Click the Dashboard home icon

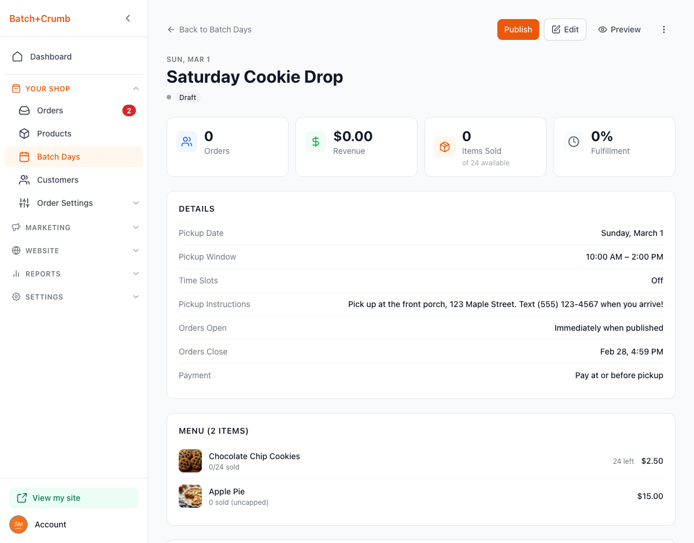pos(17,57)
